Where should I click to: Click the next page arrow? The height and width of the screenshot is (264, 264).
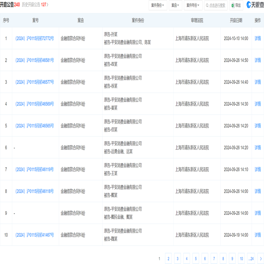coord(261,258)
